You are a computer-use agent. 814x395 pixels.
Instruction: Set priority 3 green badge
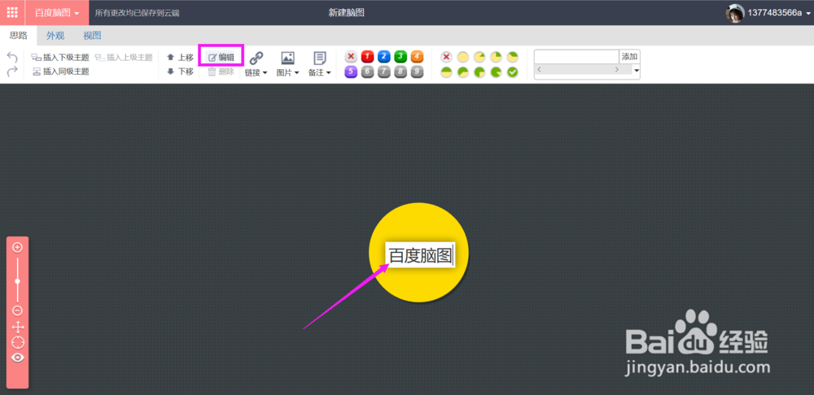[x=400, y=57]
